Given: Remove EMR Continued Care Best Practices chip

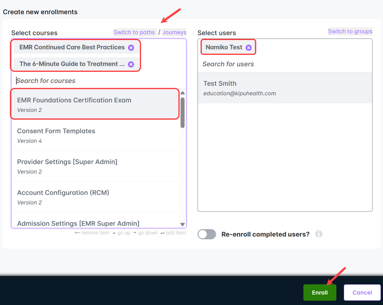Looking at the screenshot, I should click(x=131, y=48).
